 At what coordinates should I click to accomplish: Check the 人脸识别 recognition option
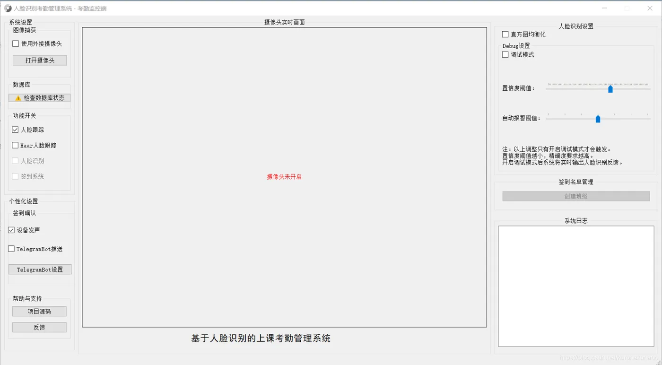coord(15,160)
